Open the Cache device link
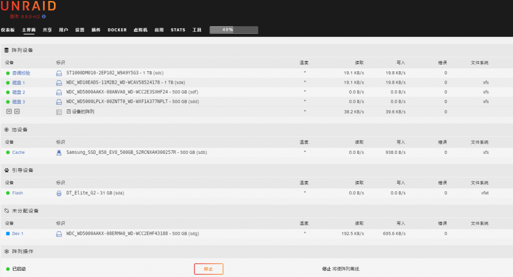This screenshot has width=513, height=277. click(18, 152)
